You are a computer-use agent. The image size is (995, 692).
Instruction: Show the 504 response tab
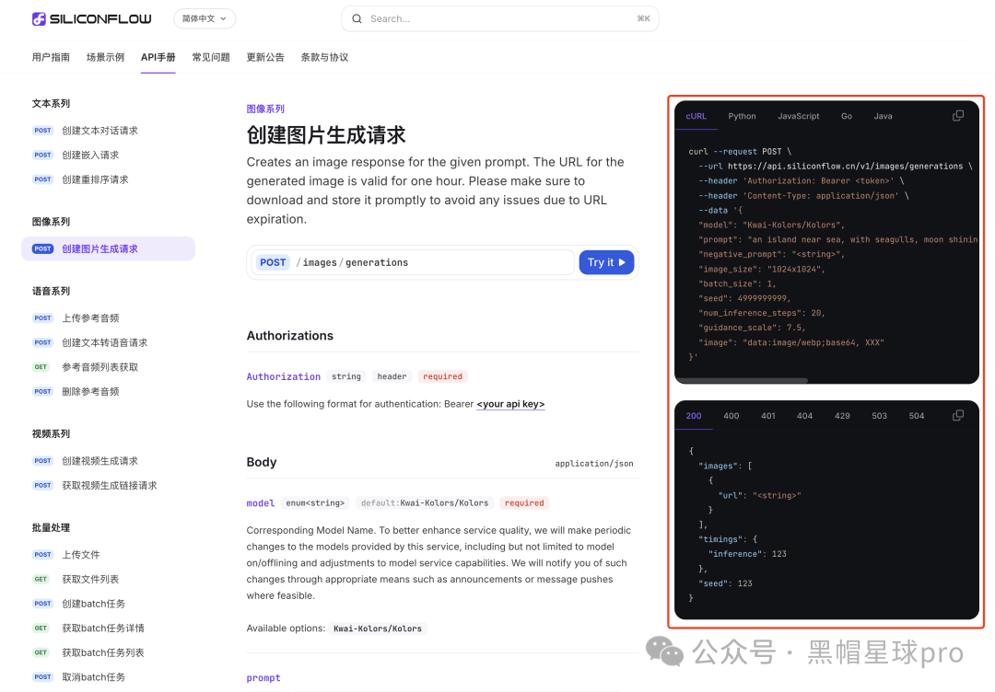click(x=917, y=416)
